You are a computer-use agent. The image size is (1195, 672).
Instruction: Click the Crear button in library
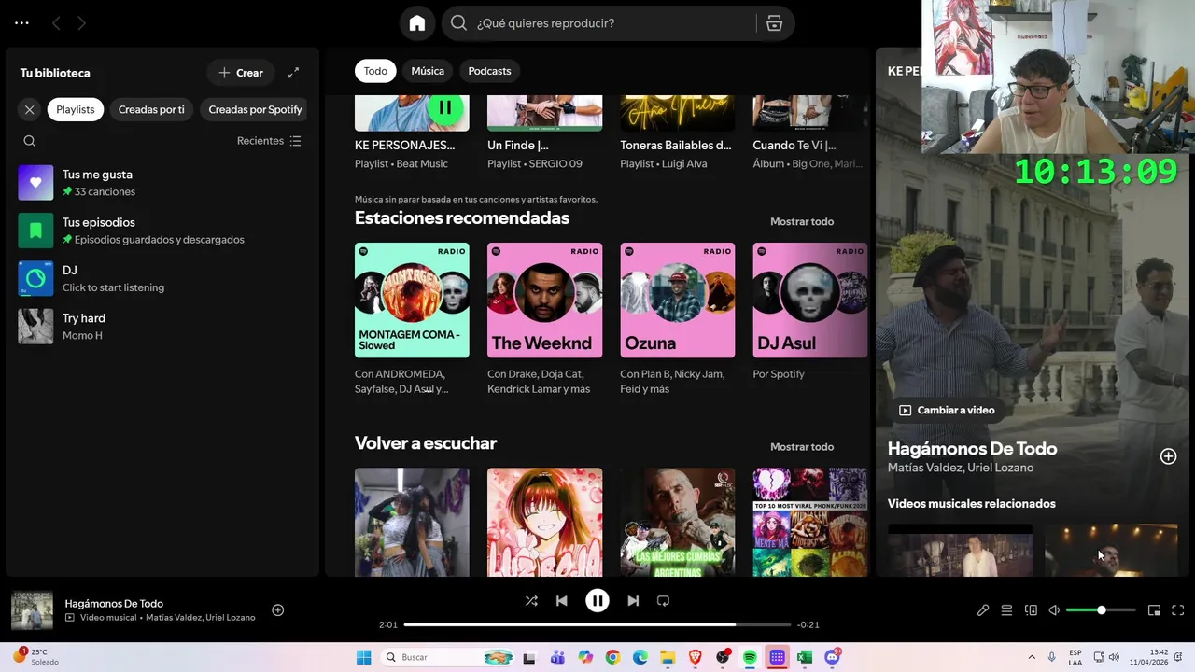coord(241,73)
